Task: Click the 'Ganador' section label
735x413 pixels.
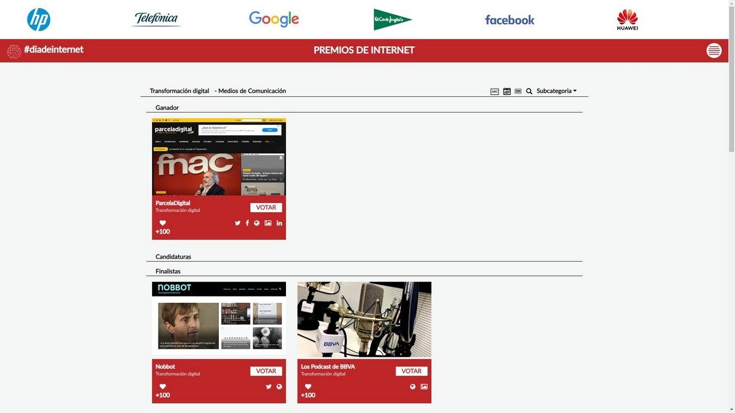Action: pos(167,108)
